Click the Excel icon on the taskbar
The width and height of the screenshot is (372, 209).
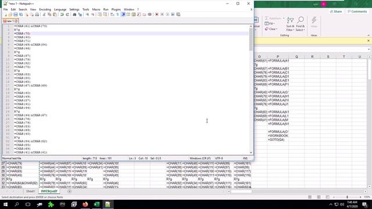[x=96, y=204]
